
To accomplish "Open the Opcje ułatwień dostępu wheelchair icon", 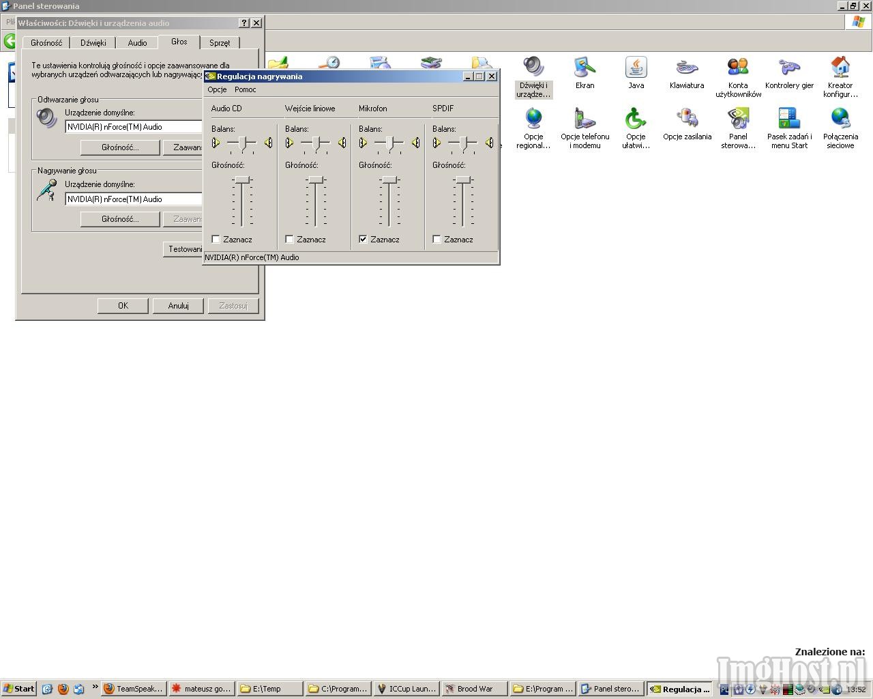I will [x=636, y=118].
